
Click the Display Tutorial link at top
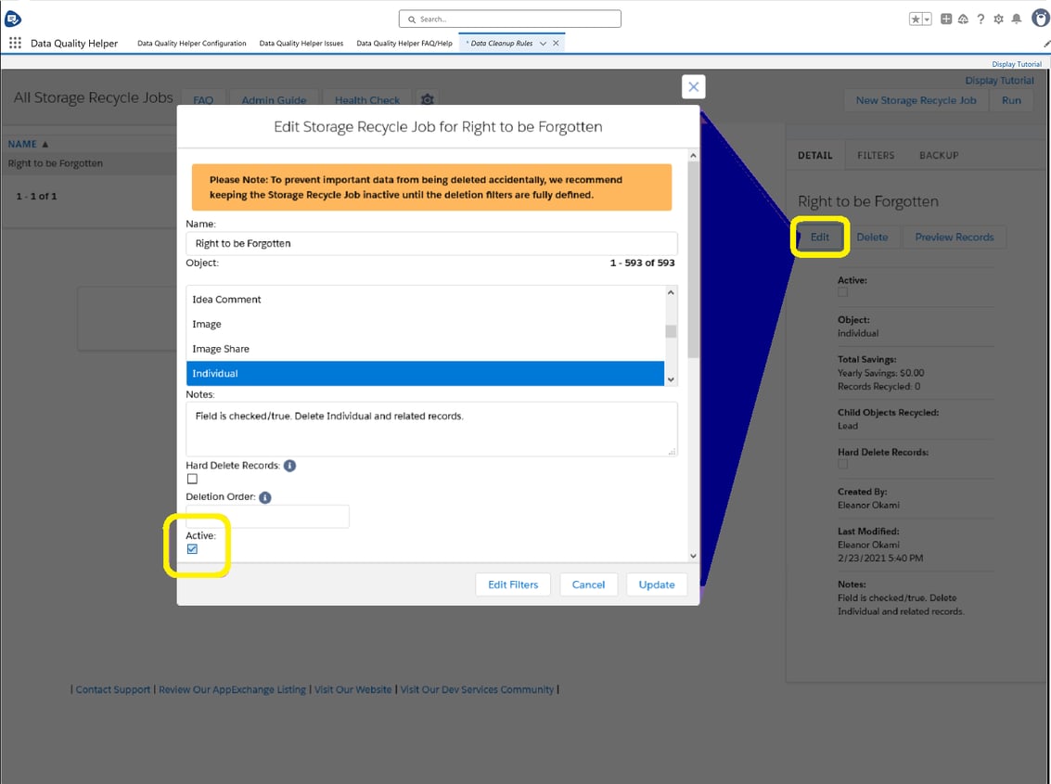coord(1016,64)
